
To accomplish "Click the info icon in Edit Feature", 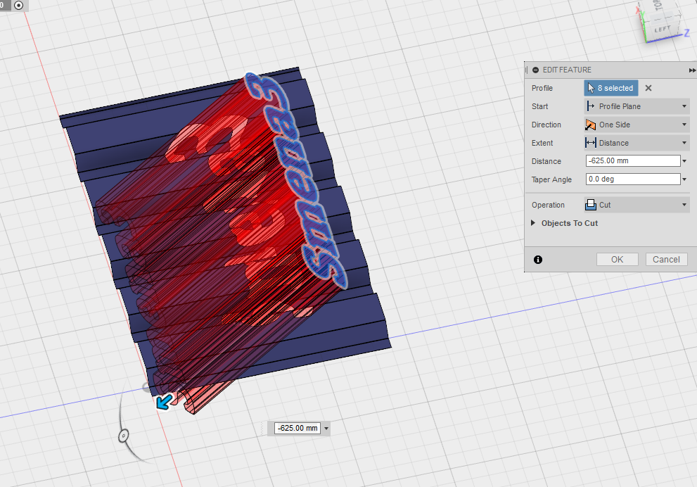I will pyautogui.click(x=538, y=260).
